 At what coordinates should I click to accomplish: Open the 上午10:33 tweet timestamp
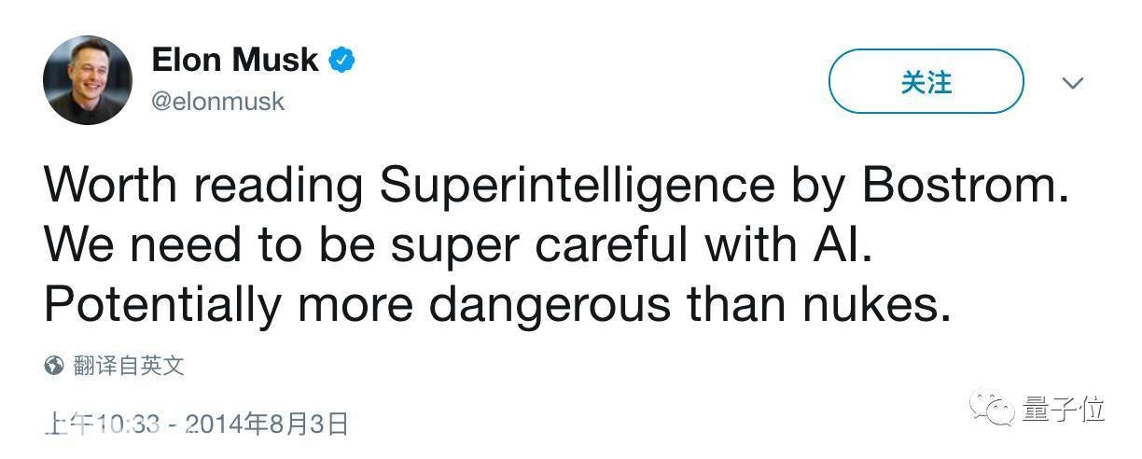[x=103, y=424]
